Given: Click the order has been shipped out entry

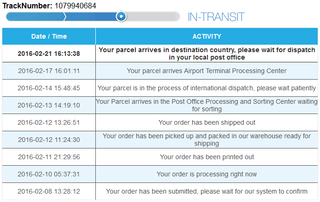Looking at the screenshot, I should [x=207, y=122].
